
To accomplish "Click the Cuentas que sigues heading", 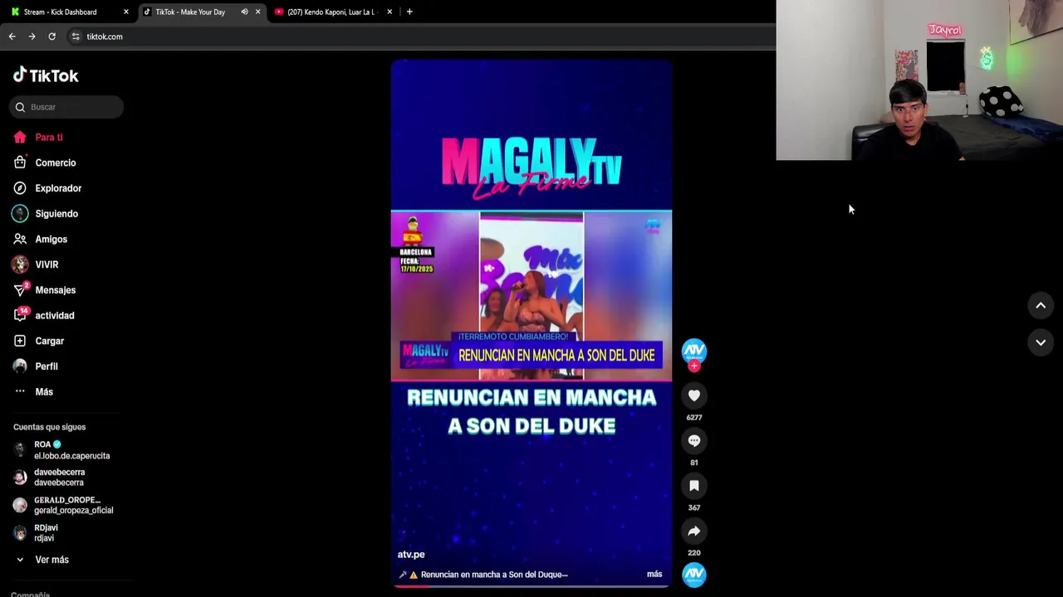I will (x=49, y=427).
